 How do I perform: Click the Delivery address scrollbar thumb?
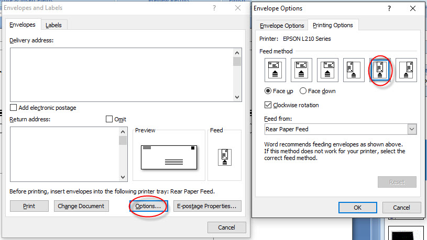237,61
